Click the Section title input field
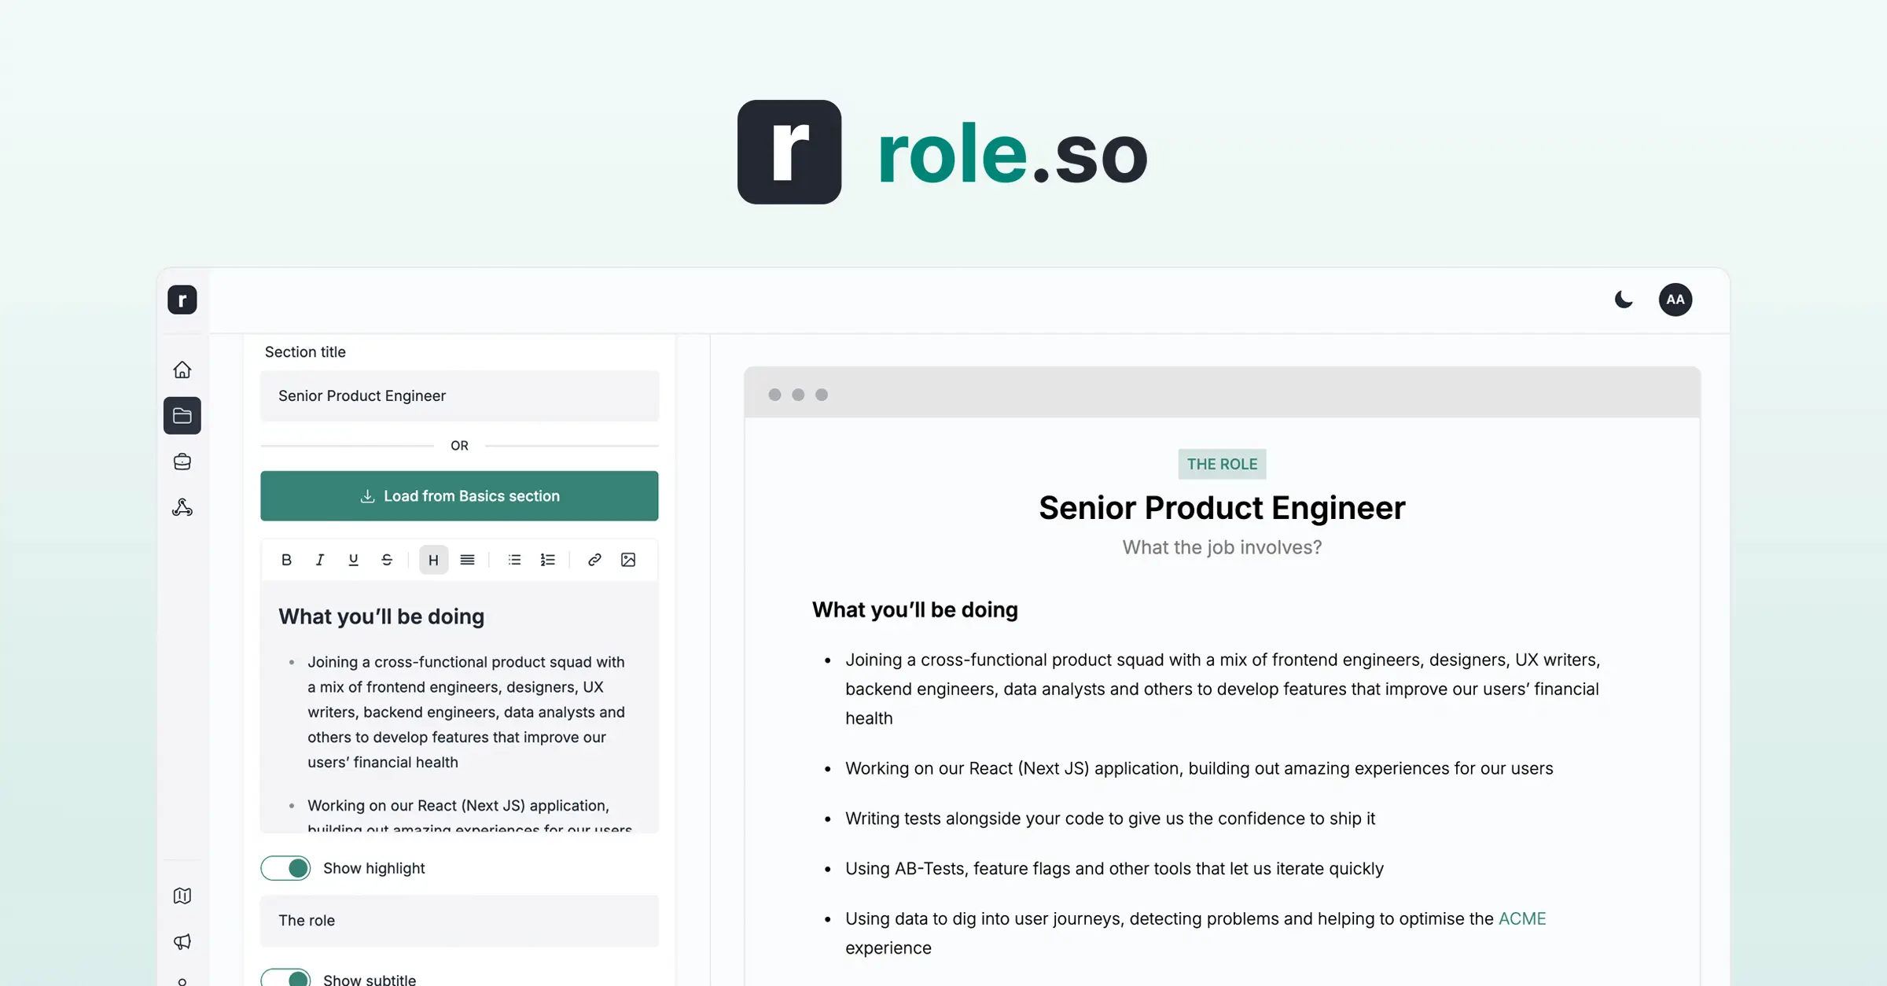This screenshot has width=1887, height=986. point(459,396)
